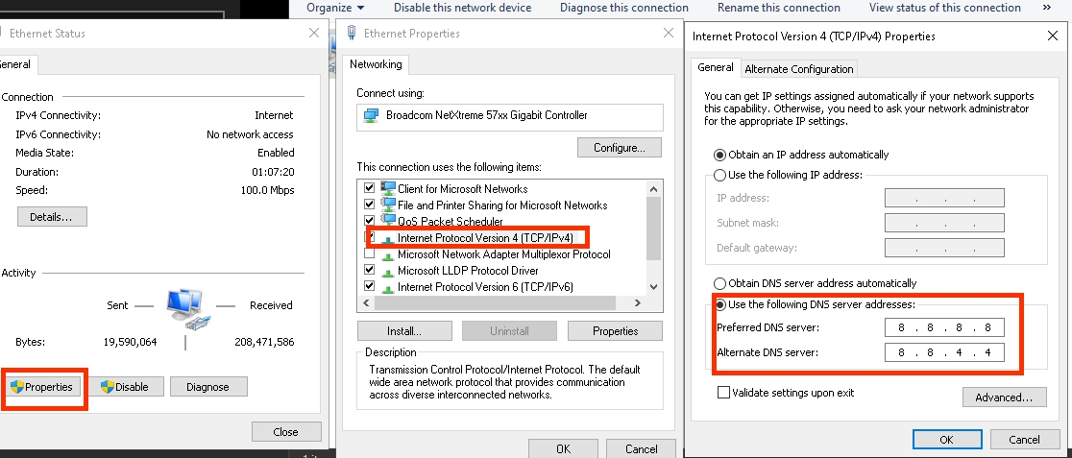Select Networking tab in Ethernet Properties
The width and height of the screenshot is (1072, 458).
pyautogui.click(x=376, y=64)
